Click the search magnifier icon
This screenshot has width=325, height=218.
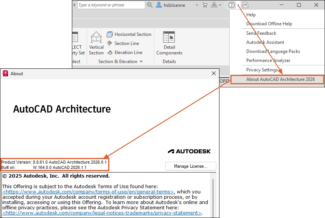[x=150, y=5]
